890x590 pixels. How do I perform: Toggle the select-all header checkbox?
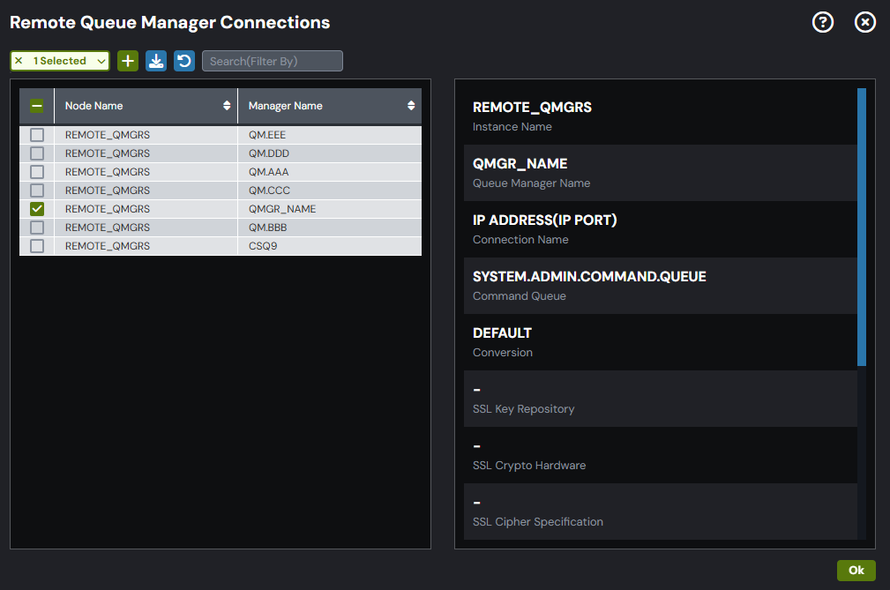click(37, 106)
